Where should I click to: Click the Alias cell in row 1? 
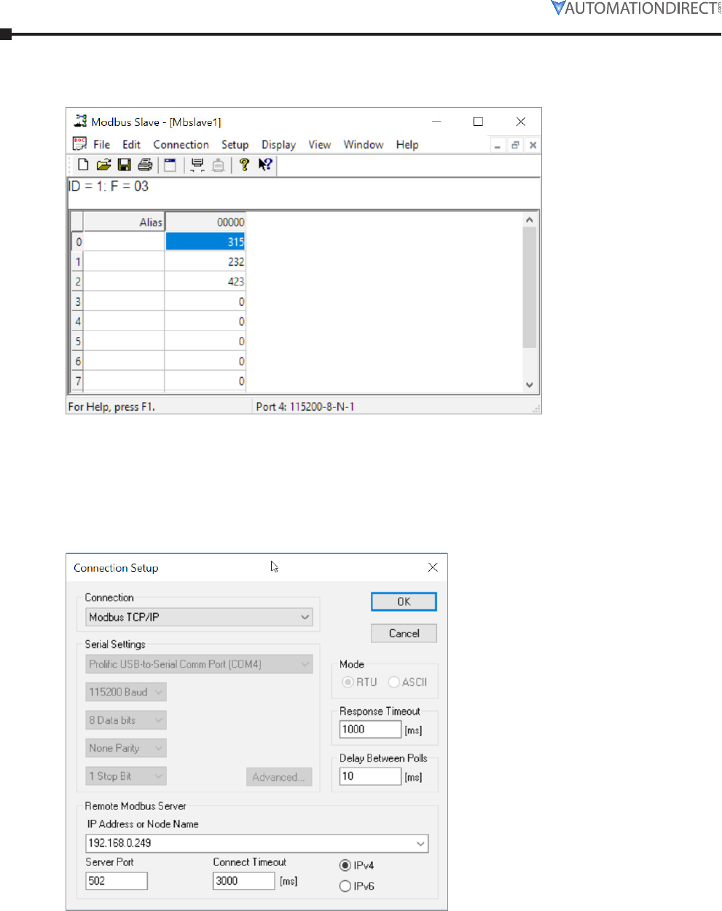point(124,261)
